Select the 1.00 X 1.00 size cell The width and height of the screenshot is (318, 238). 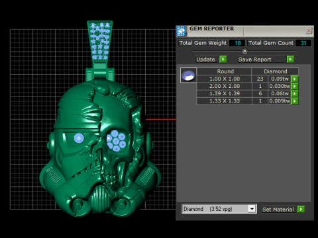[224, 79]
